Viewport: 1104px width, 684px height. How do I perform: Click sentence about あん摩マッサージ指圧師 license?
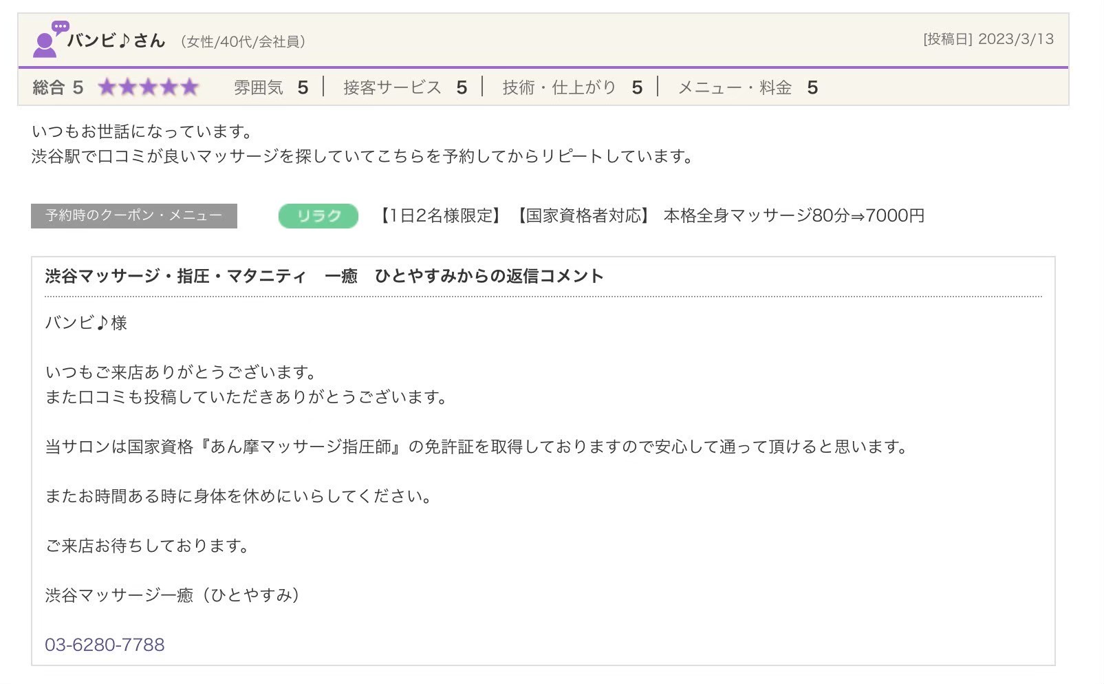pyautogui.click(x=477, y=447)
